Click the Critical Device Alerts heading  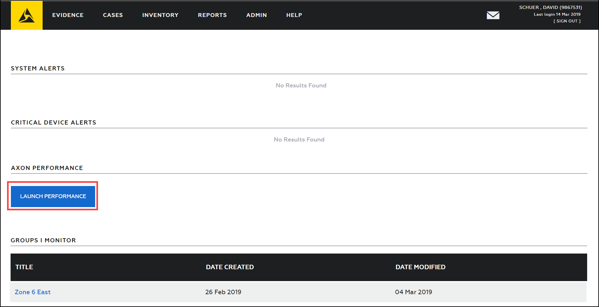[53, 123]
